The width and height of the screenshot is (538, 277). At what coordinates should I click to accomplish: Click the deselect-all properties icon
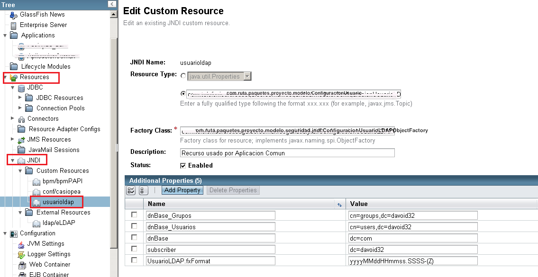point(144,190)
